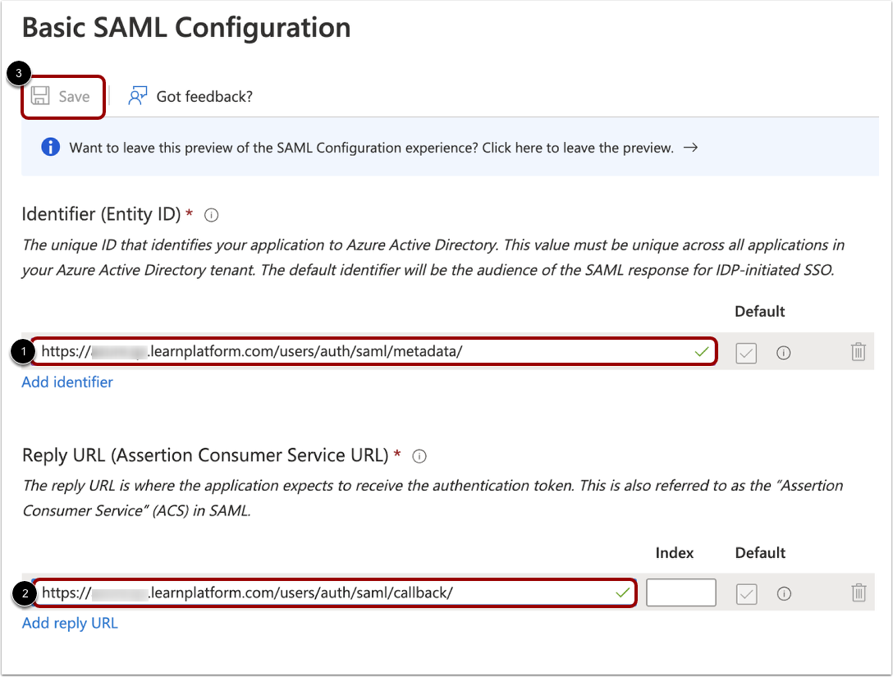Click the info circle beside the reply URL Default checkbox
This screenshot has height=677, width=893.
pyautogui.click(x=783, y=593)
